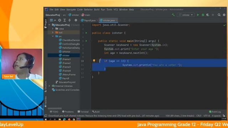Select Payroll class in project tree
Image resolution: width=228 pixels, height=128 pixels.
coord(64,78)
